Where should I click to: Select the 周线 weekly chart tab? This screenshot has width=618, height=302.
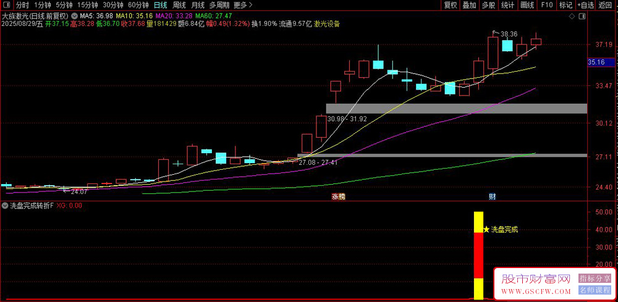[x=179, y=5]
